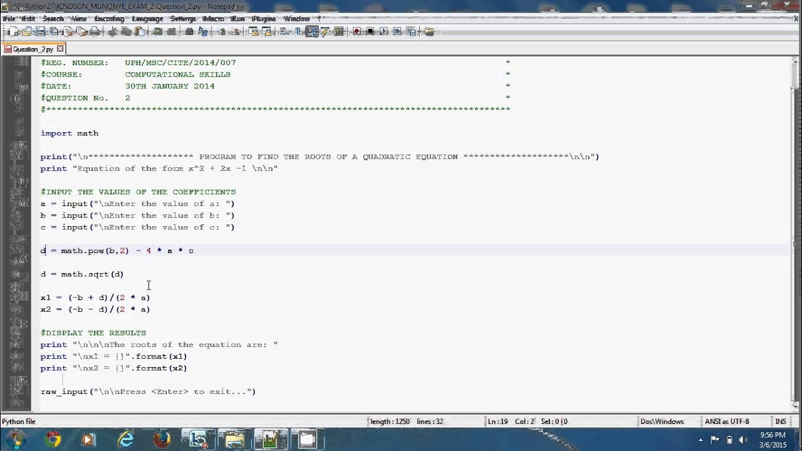Click Run macro multiple times icon
Viewport: 802px width, 451px height.
[397, 31]
